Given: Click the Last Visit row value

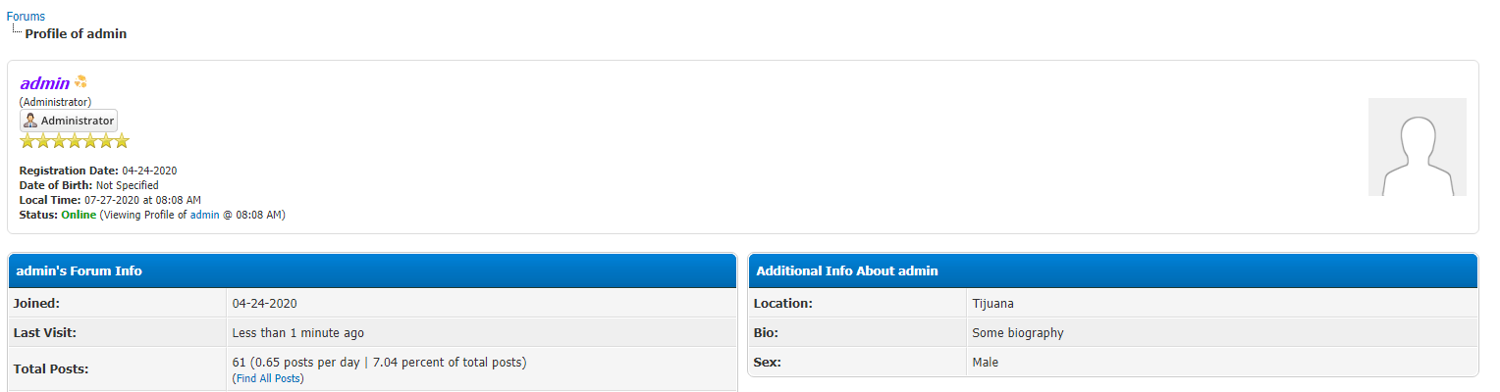Looking at the screenshot, I should click(297, 333).
